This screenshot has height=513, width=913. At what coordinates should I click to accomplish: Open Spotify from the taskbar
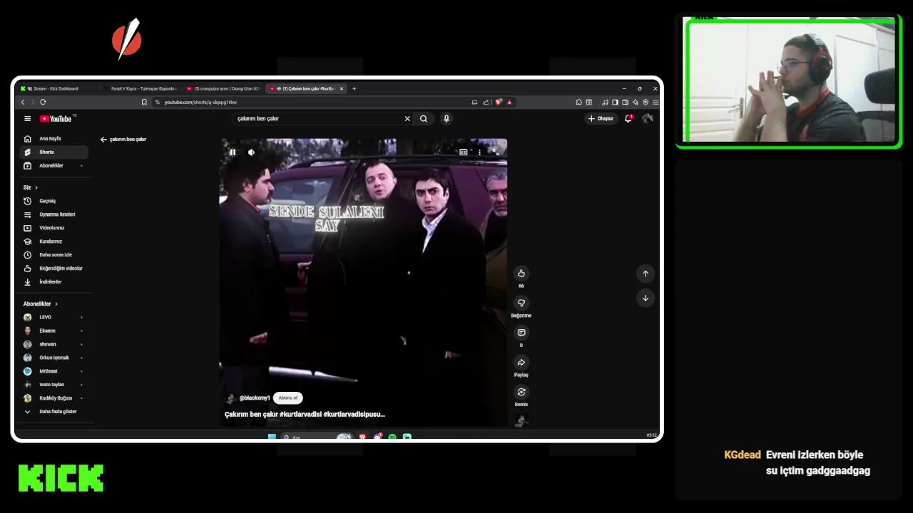pyautogui.click(x=392, y=437)
